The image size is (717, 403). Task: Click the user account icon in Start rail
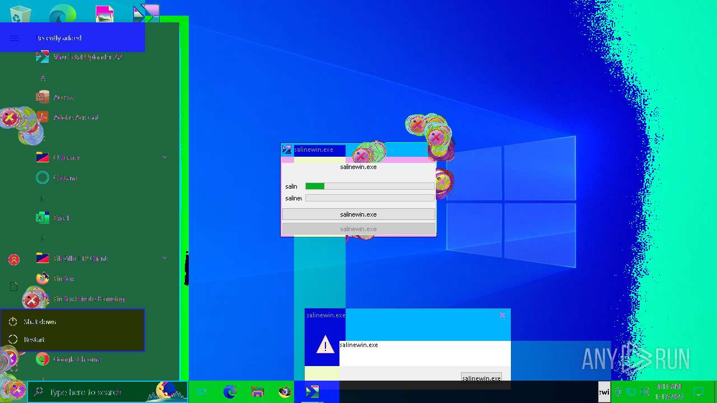pos(14,260)
